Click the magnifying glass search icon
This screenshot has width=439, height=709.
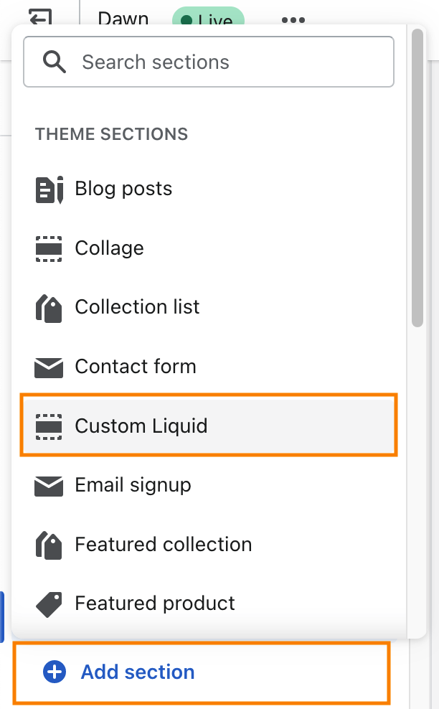coord(55,62)
